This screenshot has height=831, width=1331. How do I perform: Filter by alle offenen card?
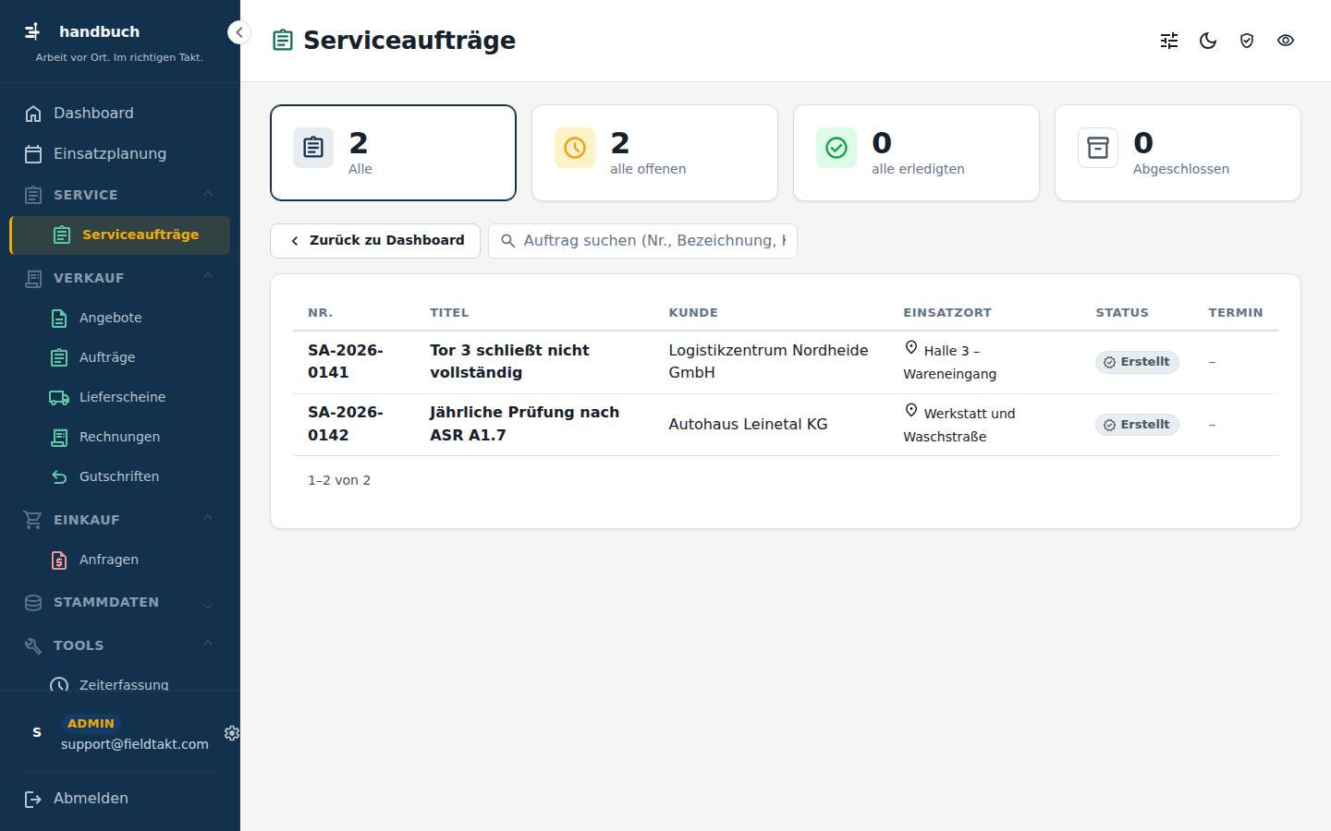coord(654,152)
